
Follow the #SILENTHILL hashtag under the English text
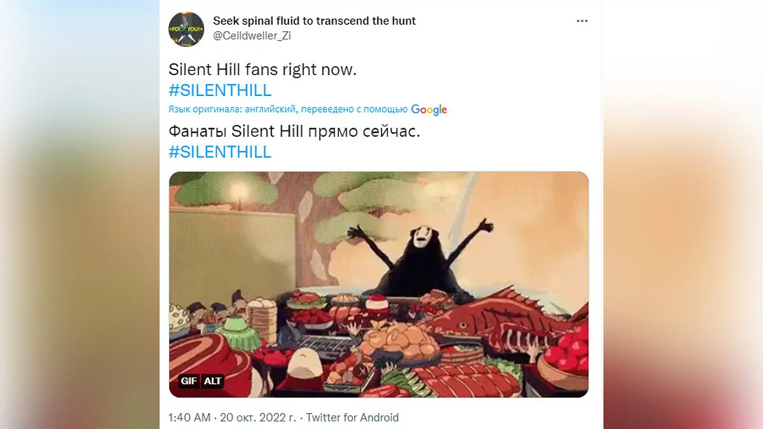pyautogui.click(x=220, y=90)
